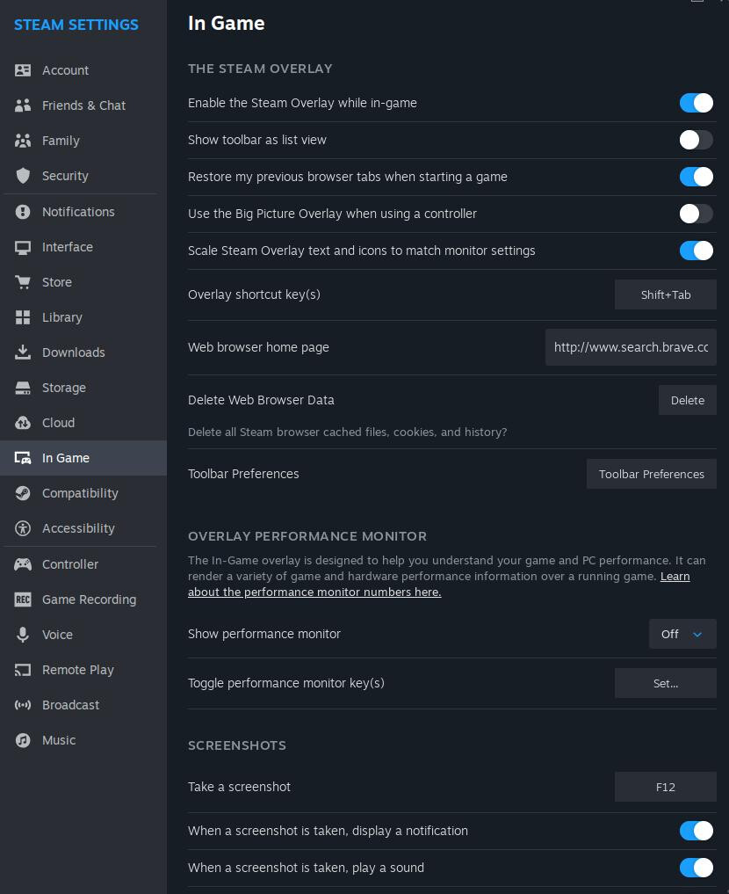Click the Friends & Chat people icon
729x894 pixels.
23,105
